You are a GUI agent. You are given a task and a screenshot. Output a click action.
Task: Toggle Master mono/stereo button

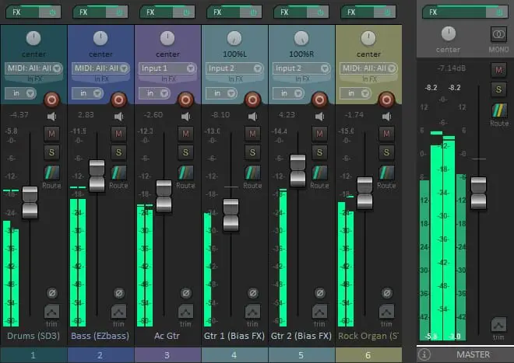pyautogui.click(x=498, y=34)
